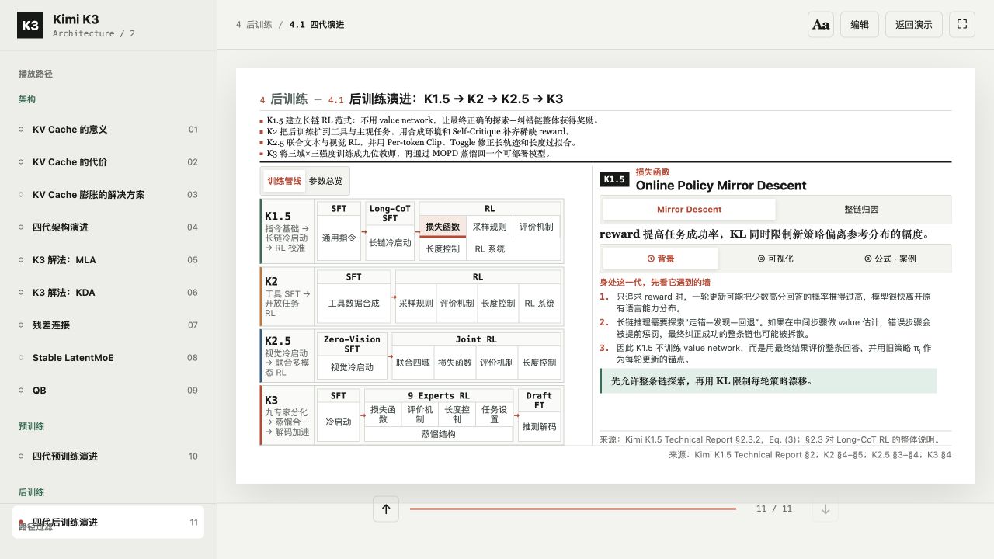Click K3 任务设置 cell
This screenshot has width=994, height=559.
click(494, 415)
